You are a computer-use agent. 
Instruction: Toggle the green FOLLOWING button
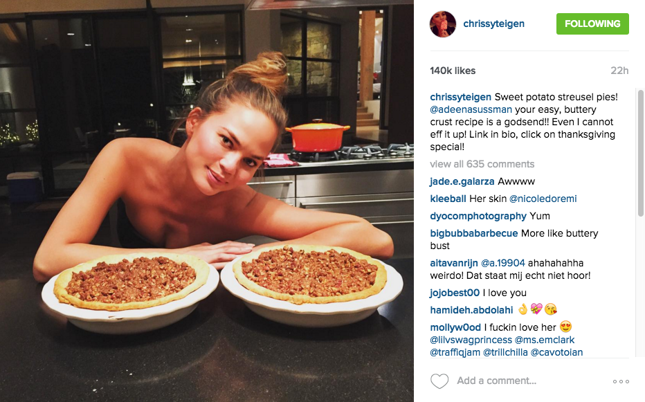click(x=592, y=24)
